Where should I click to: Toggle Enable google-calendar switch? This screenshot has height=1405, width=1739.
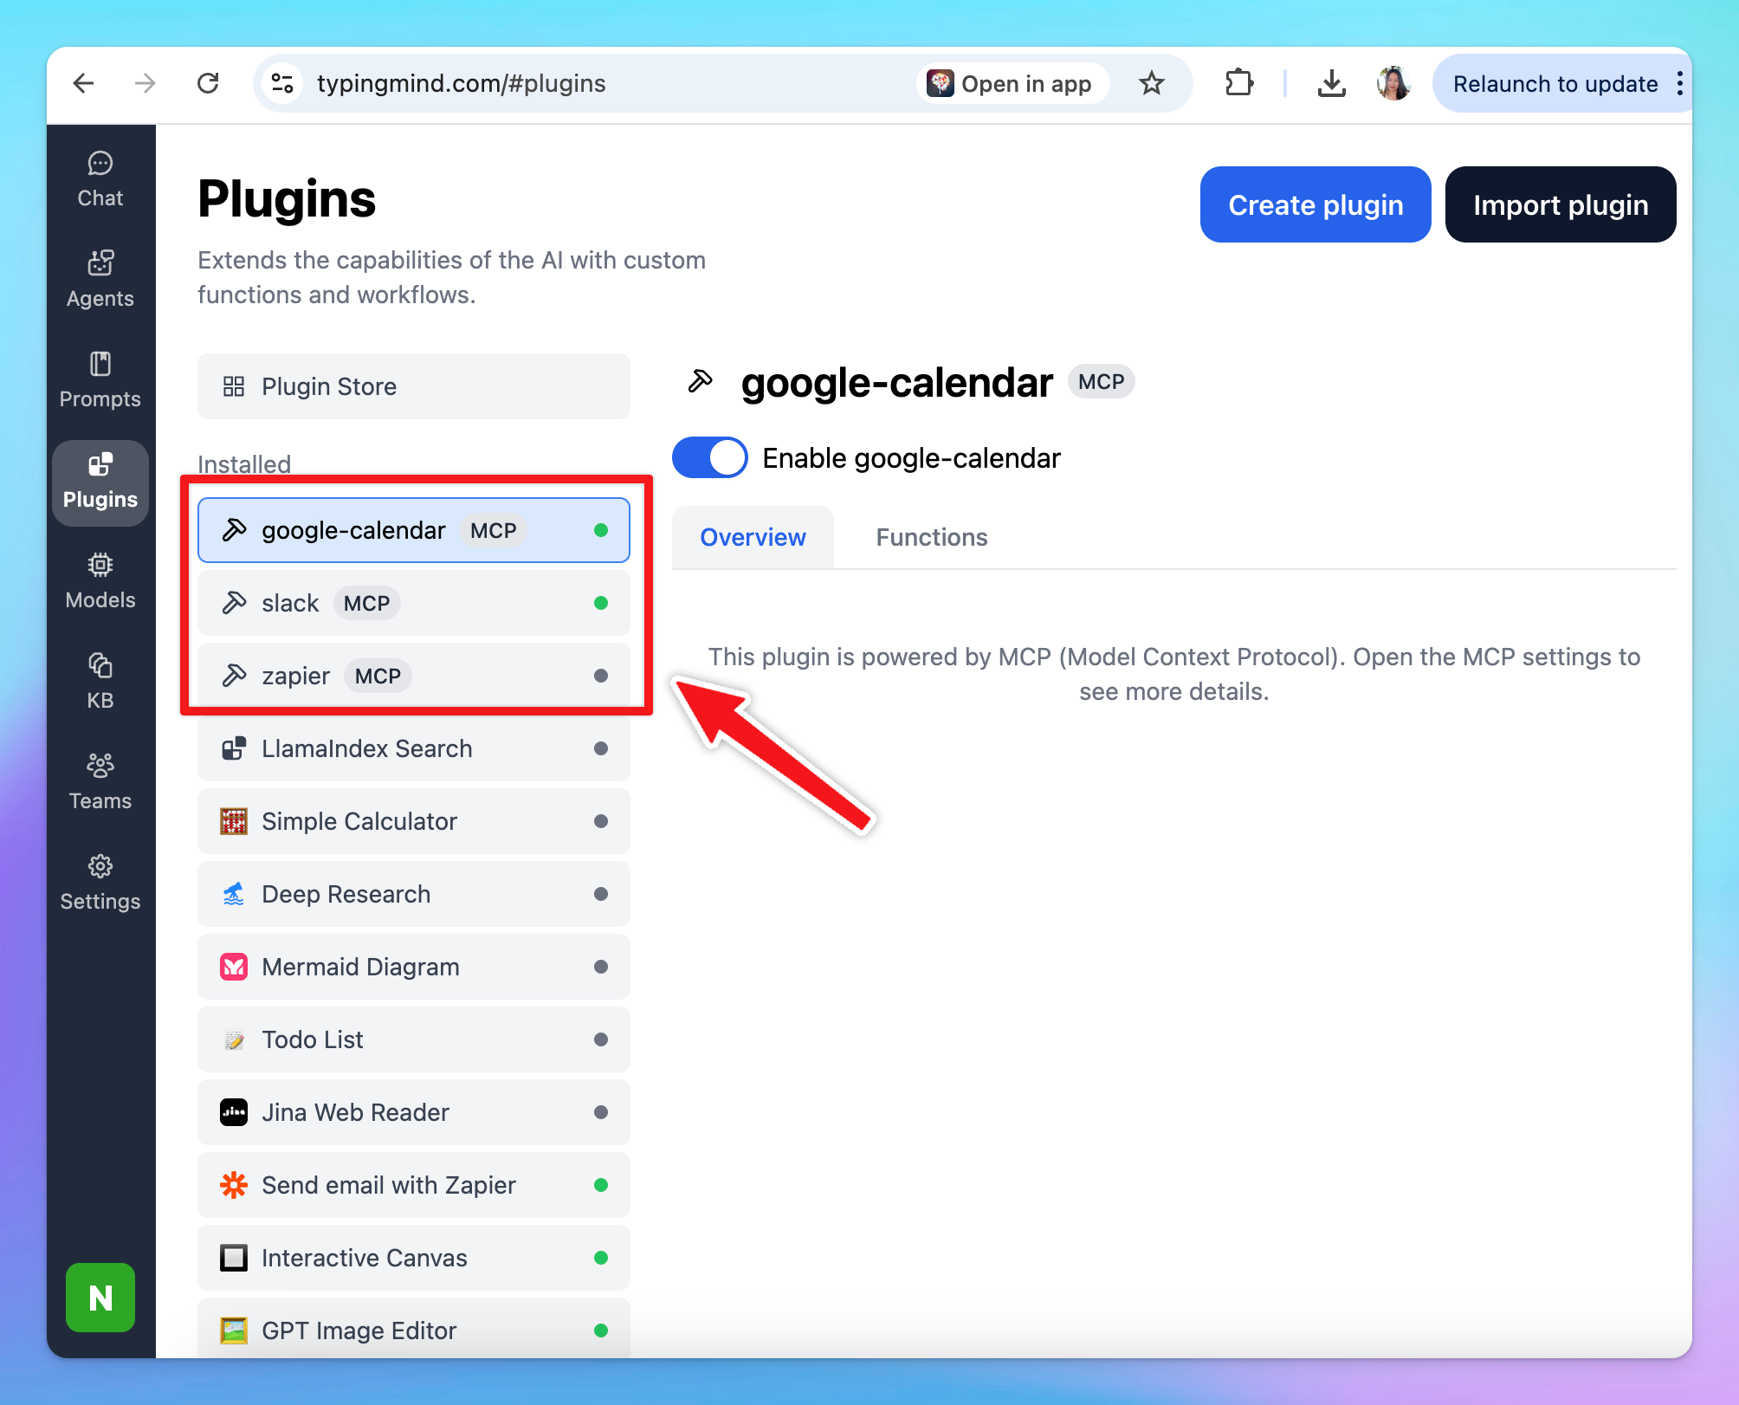(x=709, y=457)
